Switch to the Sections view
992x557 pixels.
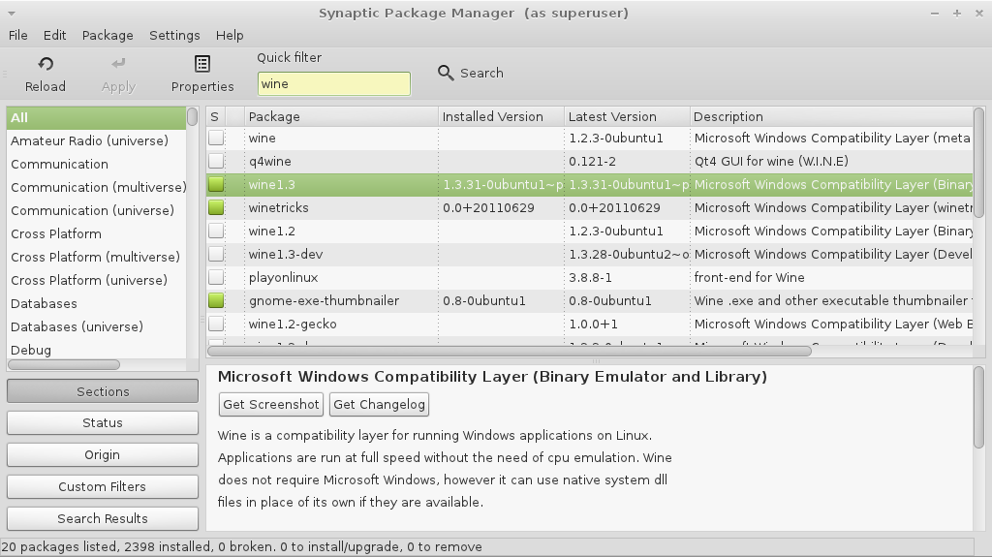tap(103, 391)
